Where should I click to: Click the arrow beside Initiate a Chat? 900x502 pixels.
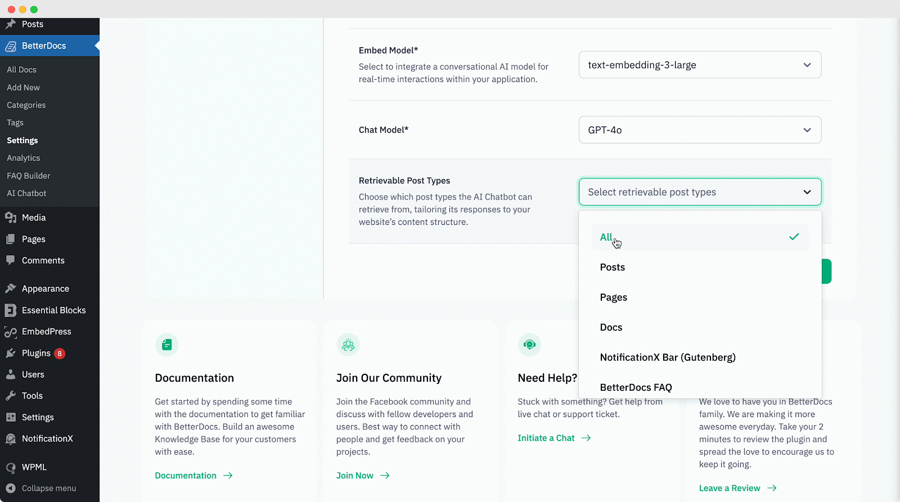(x=586, y=438)
